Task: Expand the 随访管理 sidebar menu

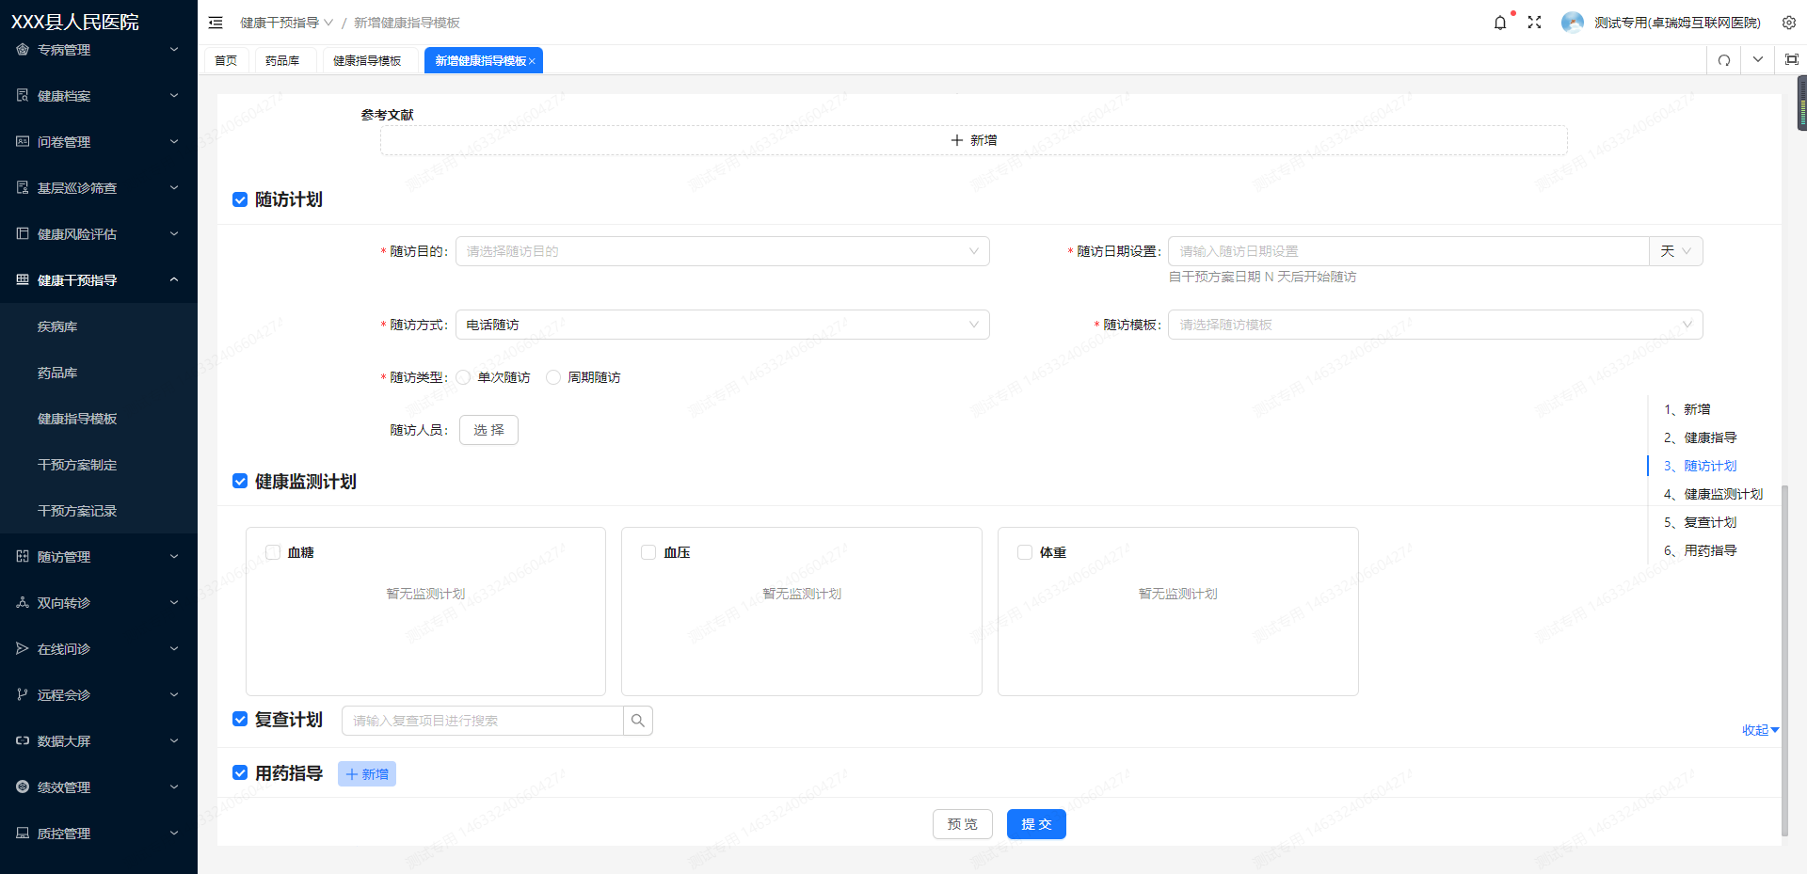Action: (98, 557)
